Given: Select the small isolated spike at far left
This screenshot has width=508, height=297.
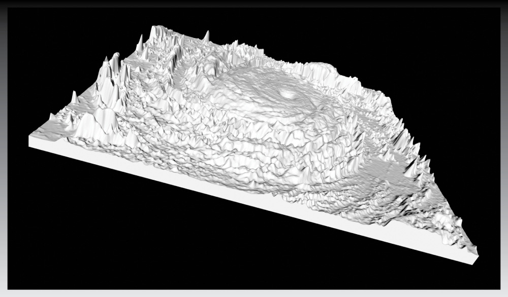Looking at the screenshot, I should 73,96.
